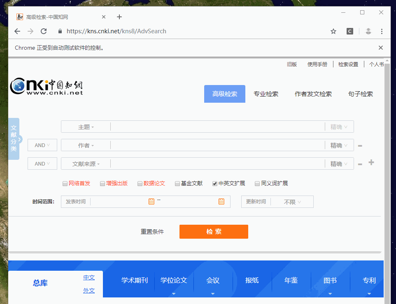Enable the 基金文献 checkbox
Screen dimensions: 396x304
tap(177, 184)
